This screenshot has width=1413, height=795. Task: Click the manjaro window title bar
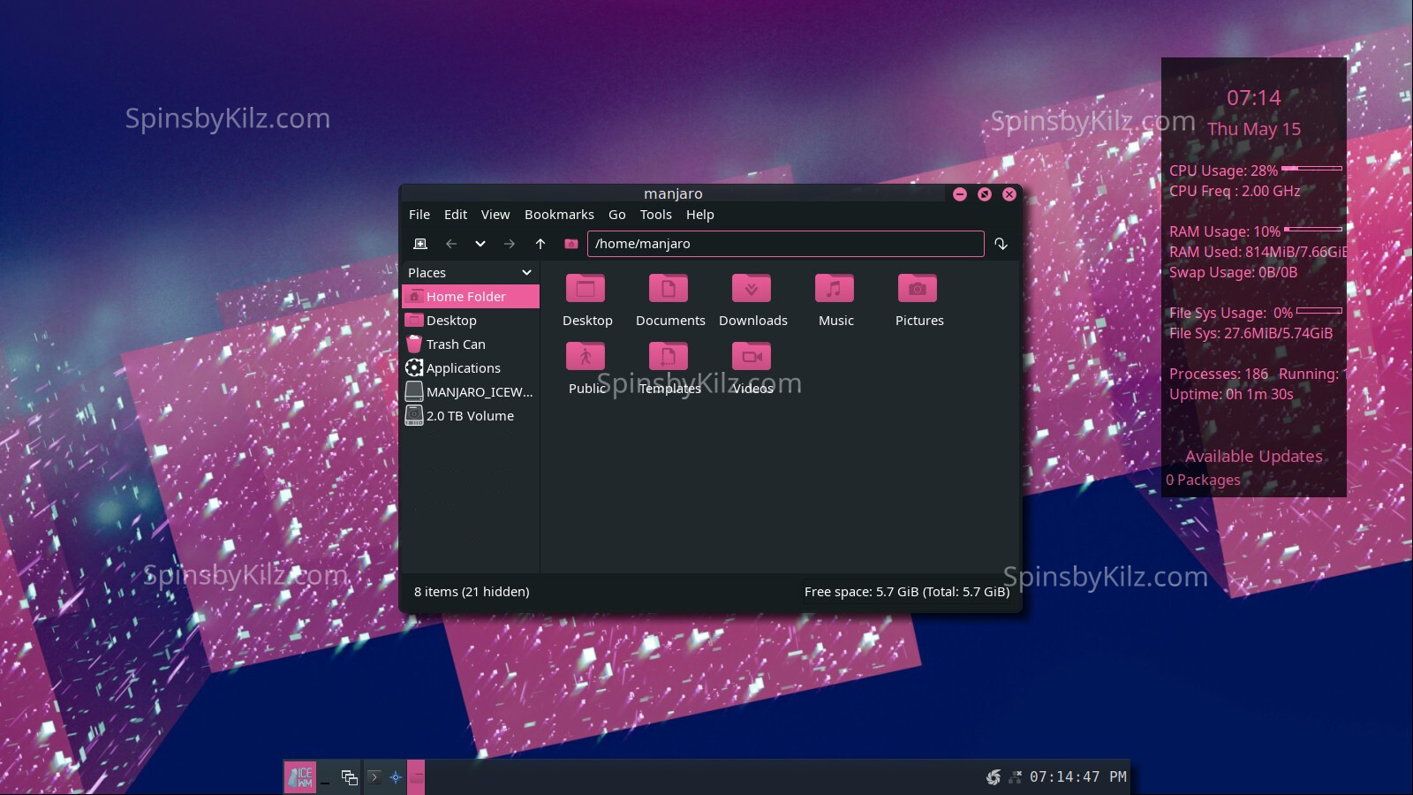click(673, 194)
